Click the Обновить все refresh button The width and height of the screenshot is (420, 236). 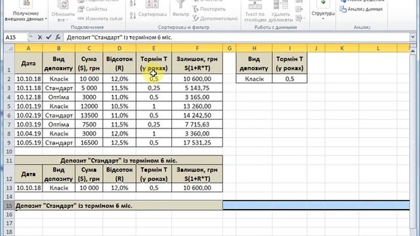coord(63,11)
